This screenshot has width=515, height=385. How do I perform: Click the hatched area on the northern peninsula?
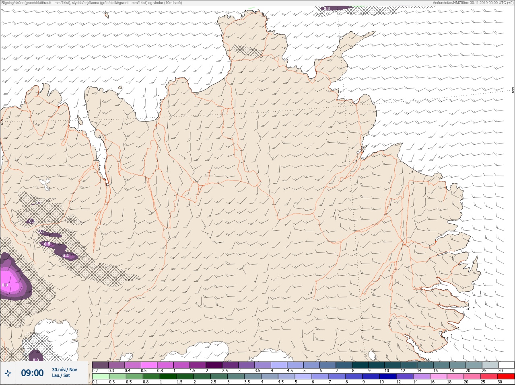[247, 51]
